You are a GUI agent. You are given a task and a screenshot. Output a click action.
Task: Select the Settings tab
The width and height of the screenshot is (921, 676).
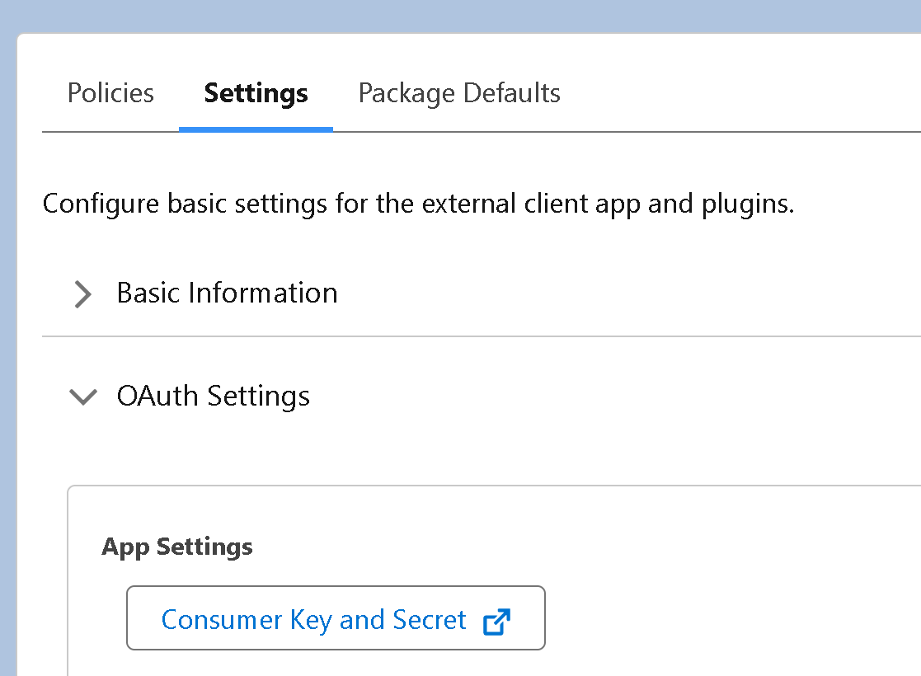256,93
